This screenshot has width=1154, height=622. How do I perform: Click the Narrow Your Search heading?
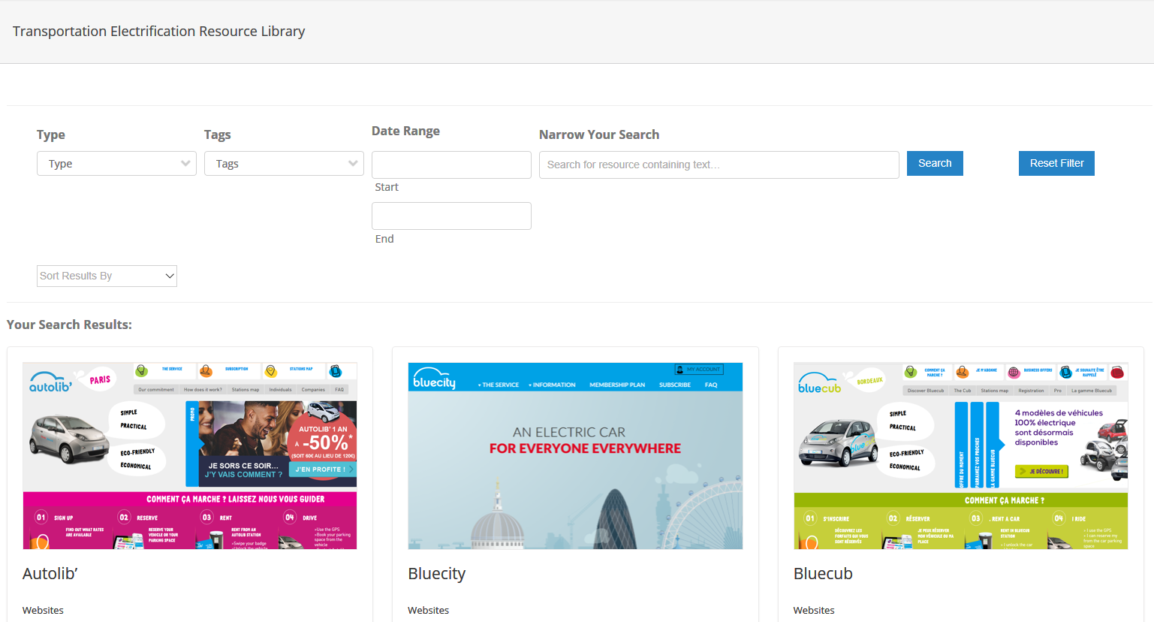pos(599,134)
